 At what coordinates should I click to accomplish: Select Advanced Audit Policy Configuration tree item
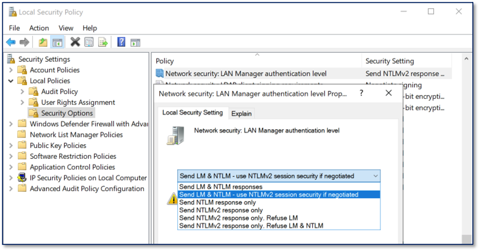point(87,188)
